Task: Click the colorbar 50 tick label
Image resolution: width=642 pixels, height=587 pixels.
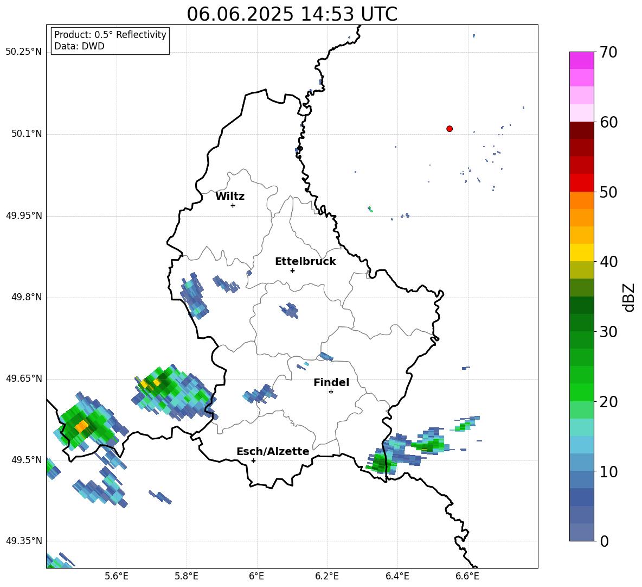Action: coord(609,192)
